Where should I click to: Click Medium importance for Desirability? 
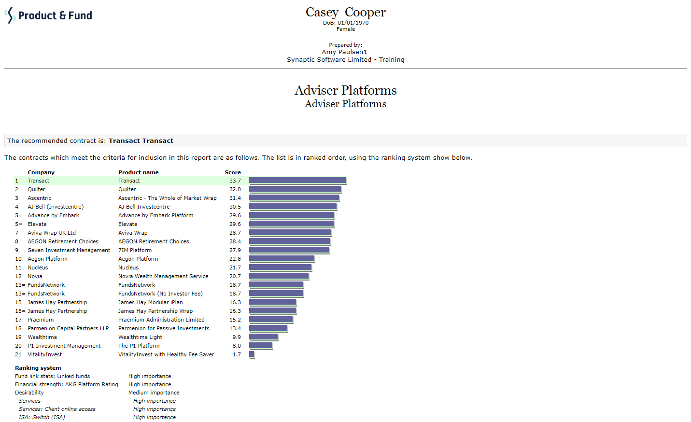[x=154, y=393]
